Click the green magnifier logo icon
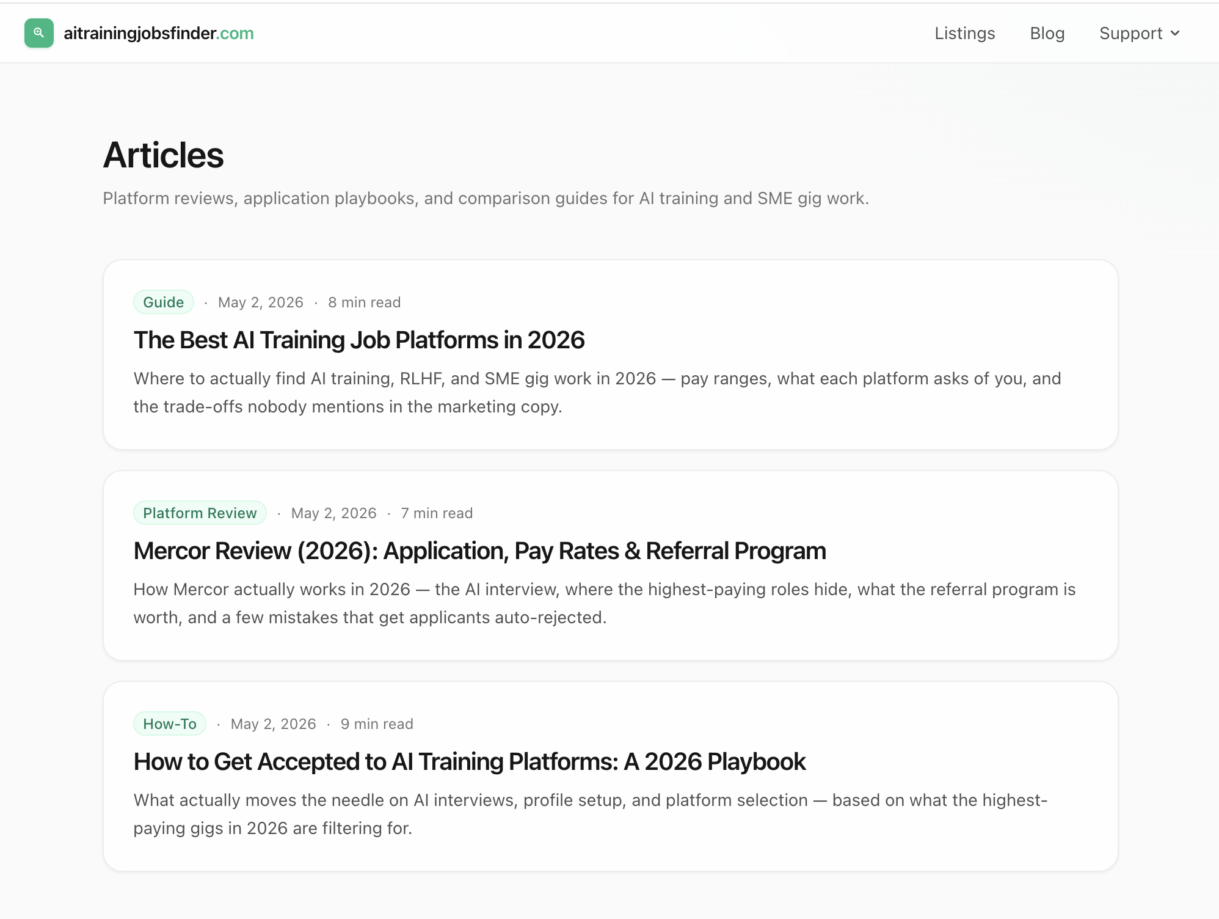Viewport: 1219px width, 919px height. 39,33
